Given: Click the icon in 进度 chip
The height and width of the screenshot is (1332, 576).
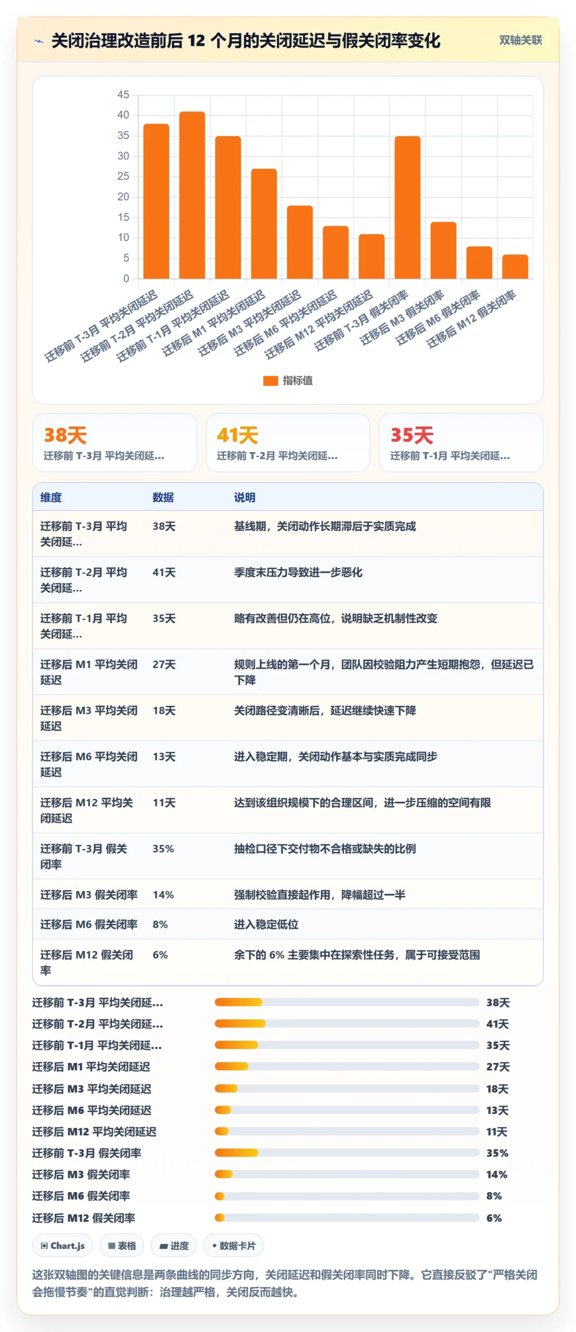Looking at the screenshot, I should (x=163, y=1246).
